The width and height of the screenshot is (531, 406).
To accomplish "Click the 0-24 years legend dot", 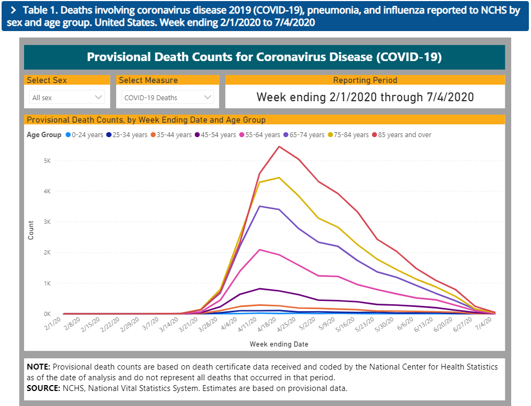I will click(68, 135).
